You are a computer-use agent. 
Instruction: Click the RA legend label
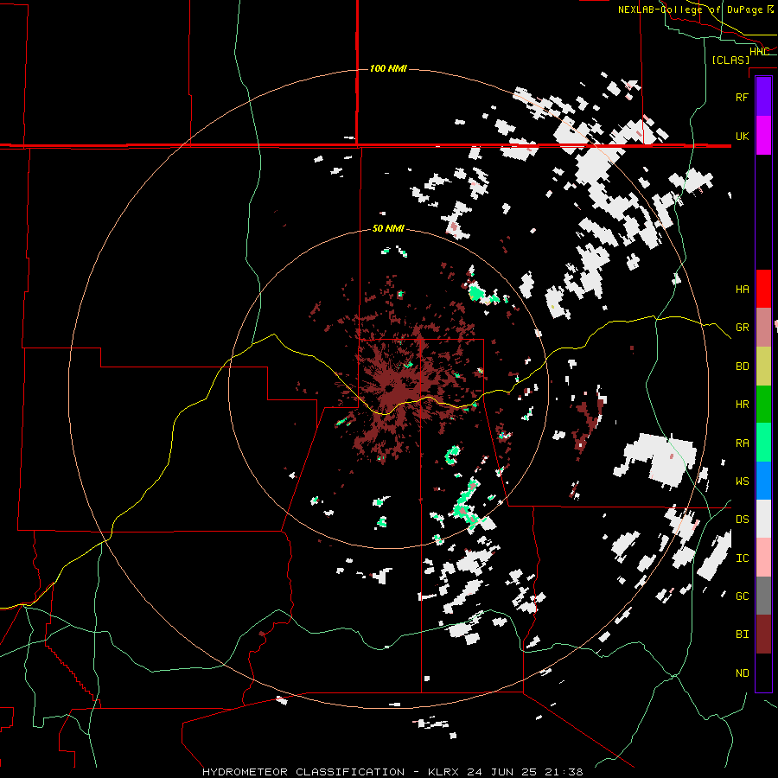coord(742,443)
